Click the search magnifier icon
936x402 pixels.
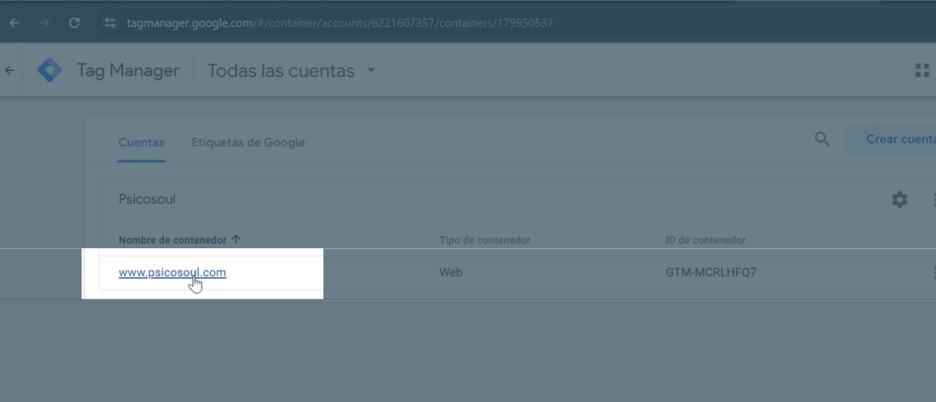(822, 139)
